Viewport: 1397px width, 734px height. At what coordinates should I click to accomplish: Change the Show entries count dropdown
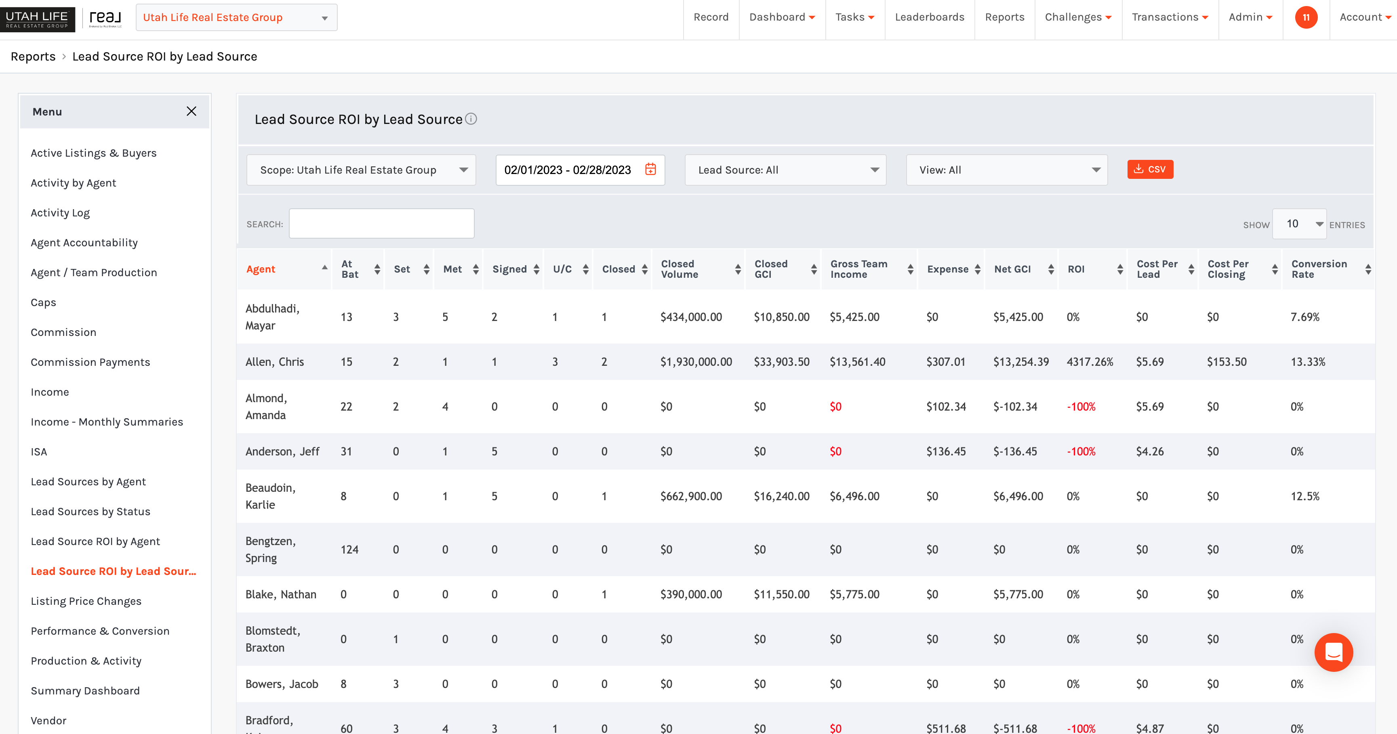coord(1299,224)
